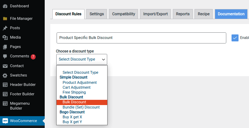This screenshot has height=128, width=249.
Task: Click the red comments count badge
Action: pyautogui.click(x=33, y=57)
